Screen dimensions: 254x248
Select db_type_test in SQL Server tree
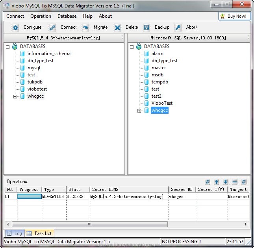tap(165, 61)
